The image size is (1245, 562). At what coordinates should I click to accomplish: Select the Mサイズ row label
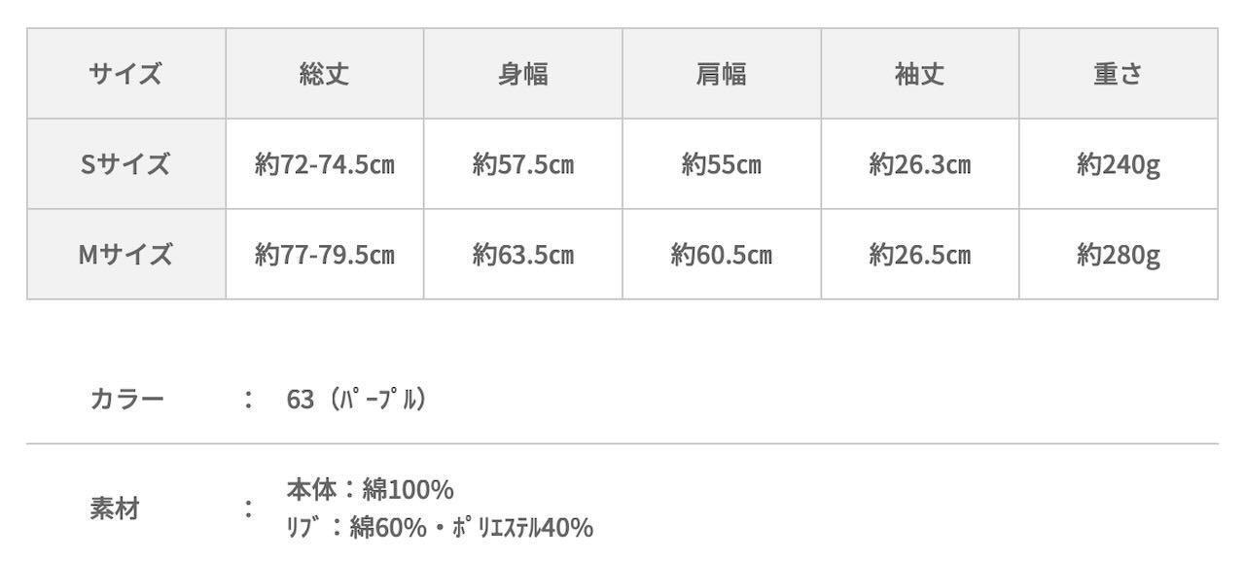pos(126,255)
